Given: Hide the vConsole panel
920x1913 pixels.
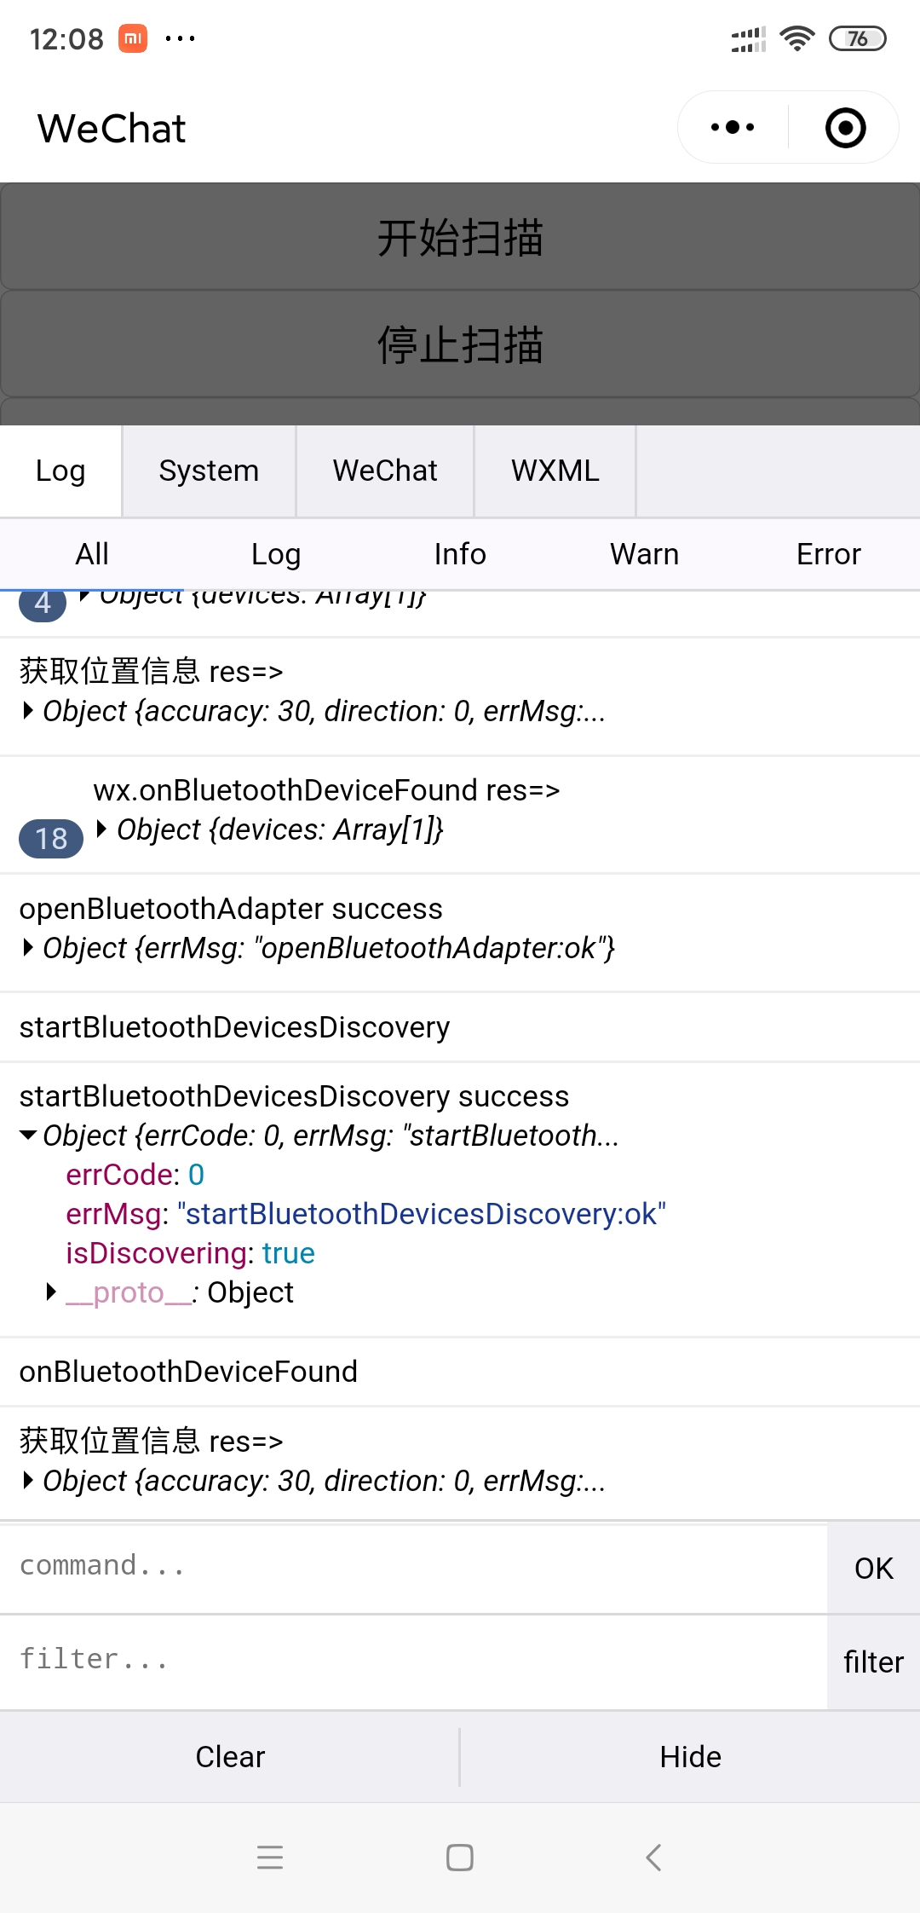Looking at the screenshot, I should [x=690, y=1757].
